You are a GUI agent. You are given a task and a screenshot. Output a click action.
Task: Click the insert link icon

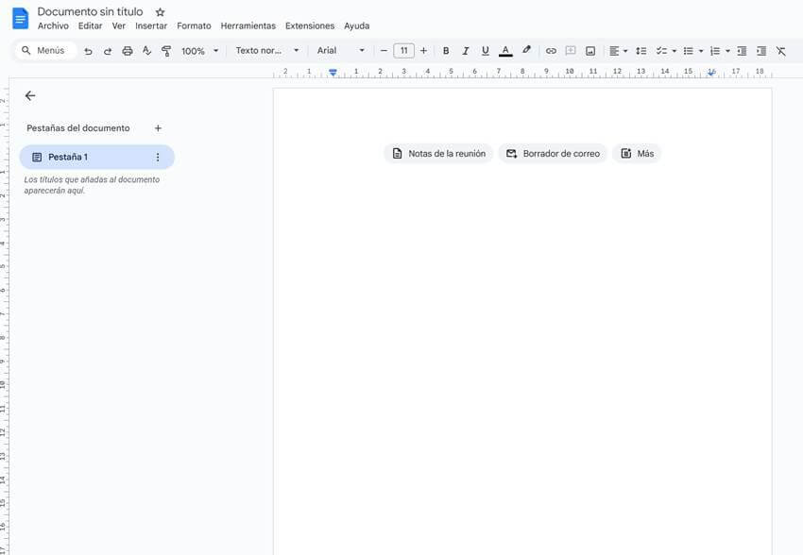[551, 51]
